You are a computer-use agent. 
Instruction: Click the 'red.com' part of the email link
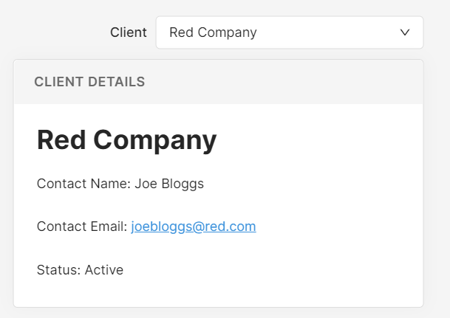pyautogui.click(x=230, y=227)
